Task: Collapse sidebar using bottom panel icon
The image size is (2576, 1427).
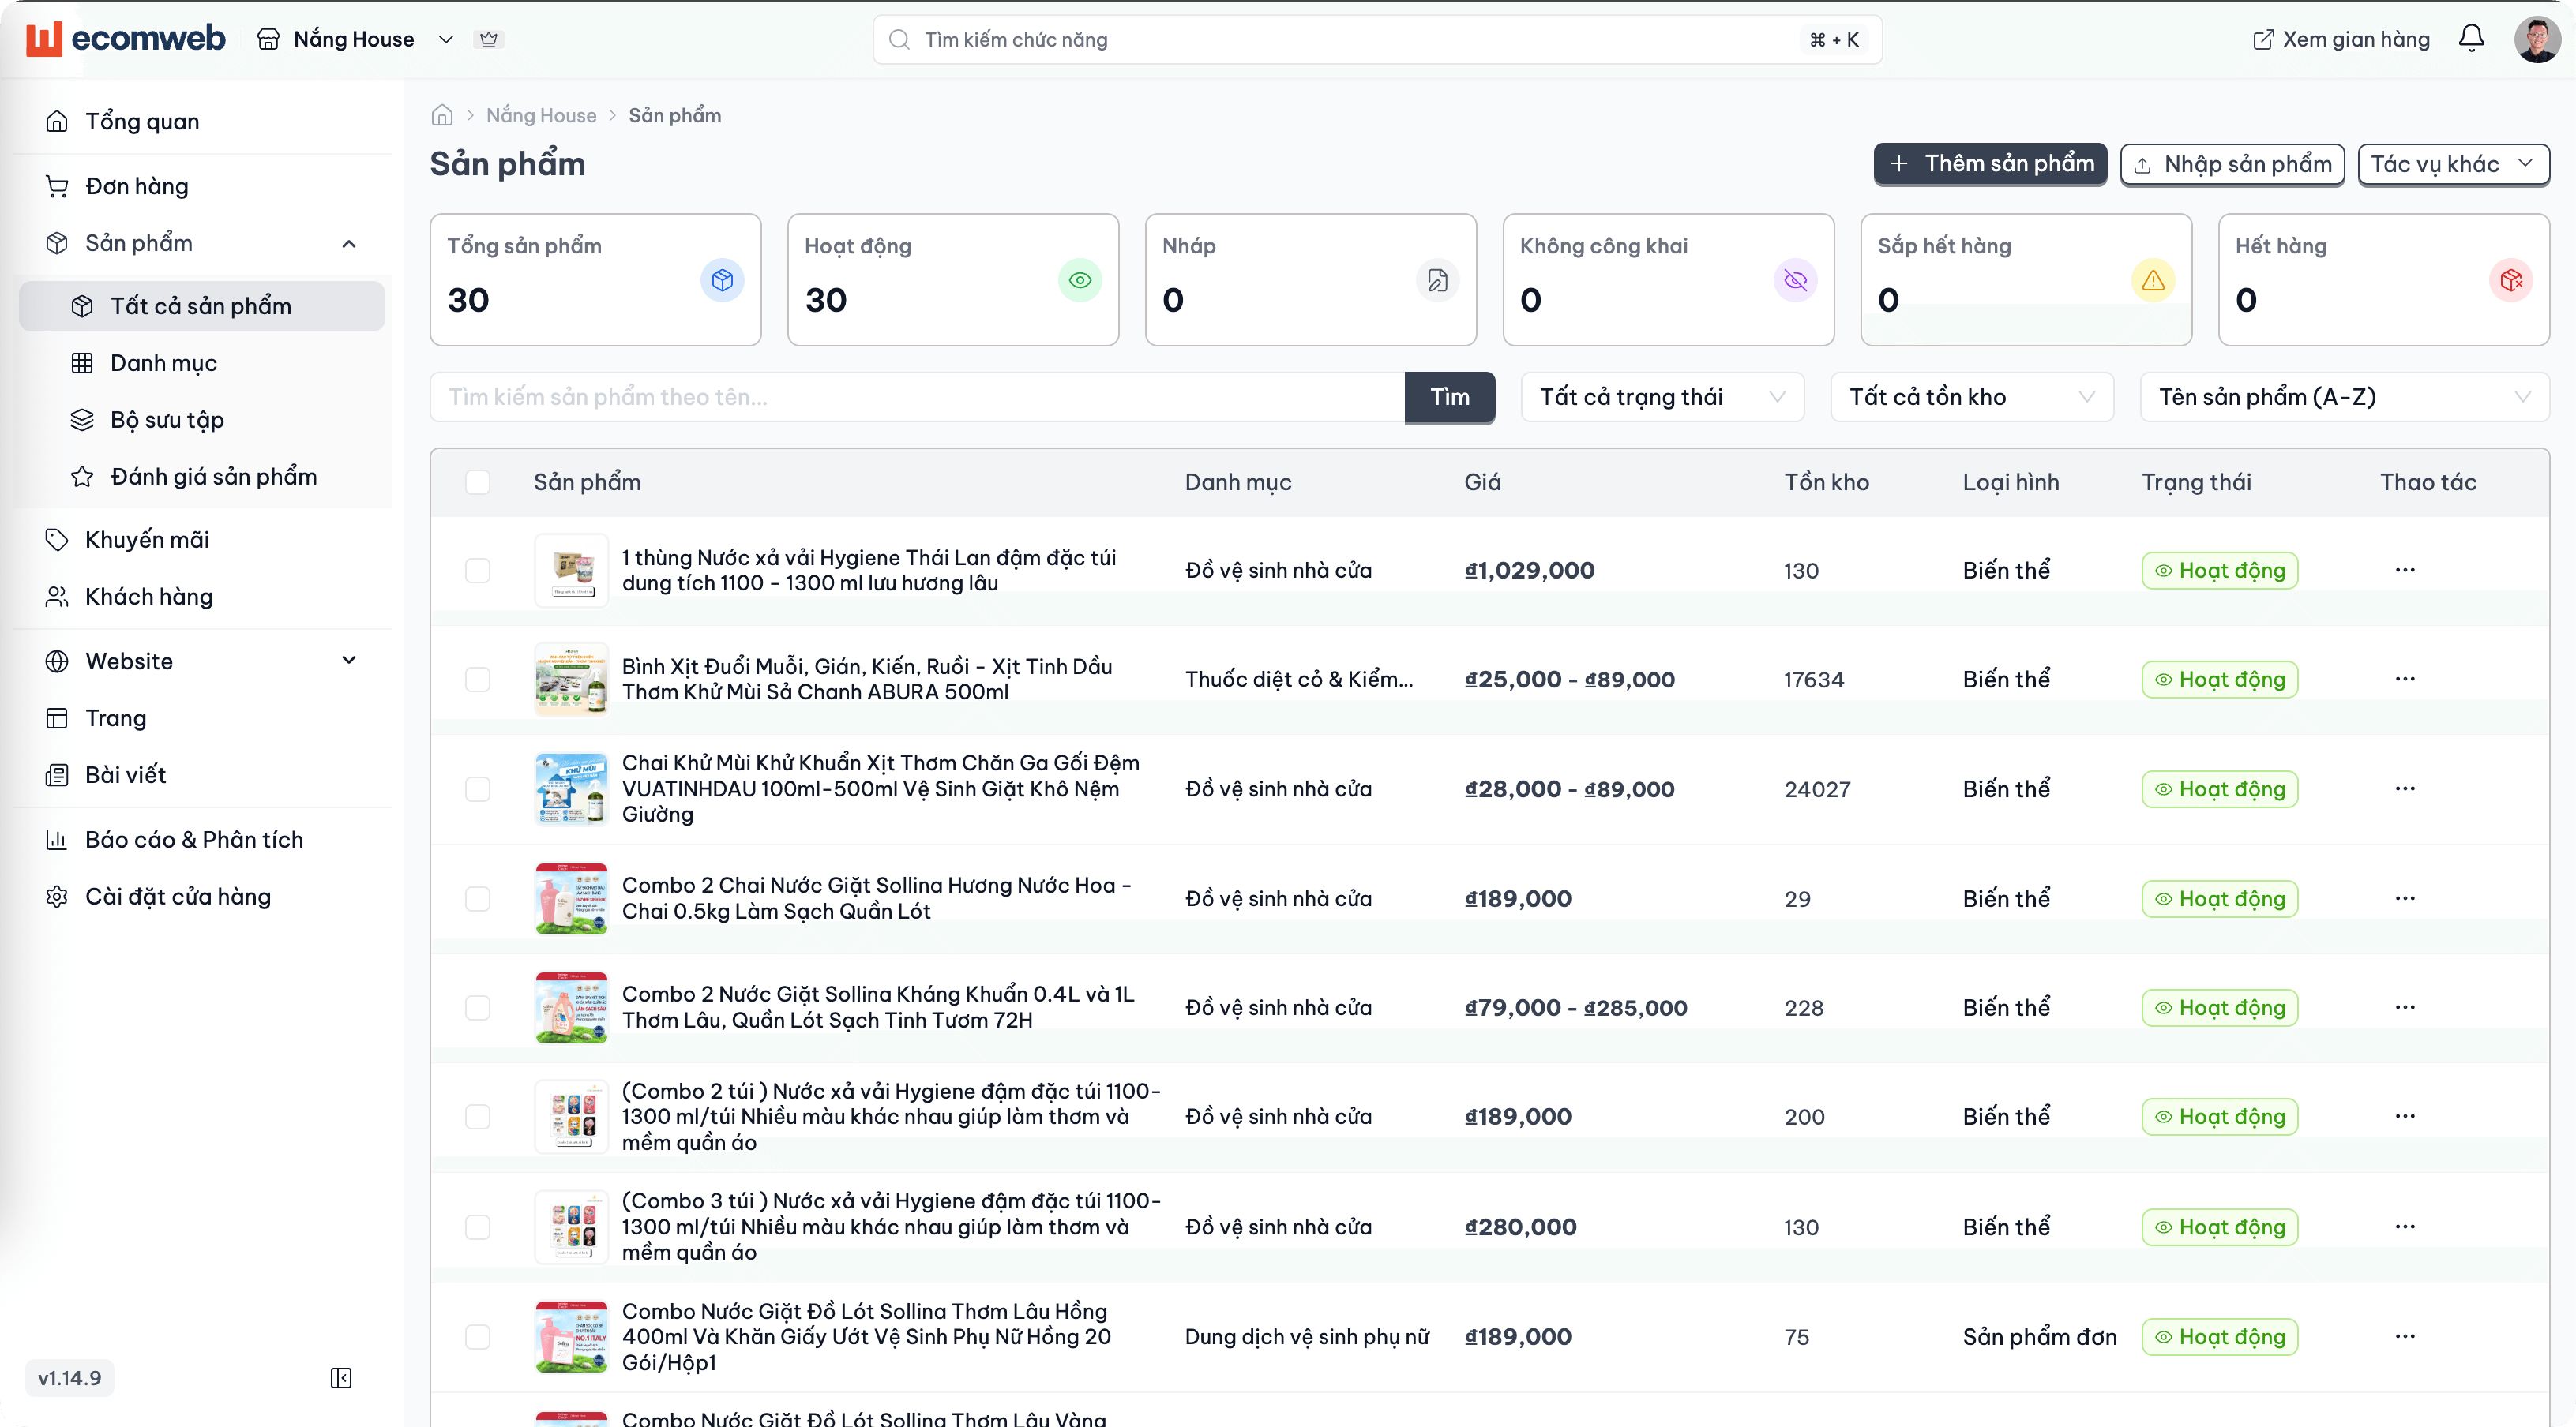Action: (x=341, y=1378)
